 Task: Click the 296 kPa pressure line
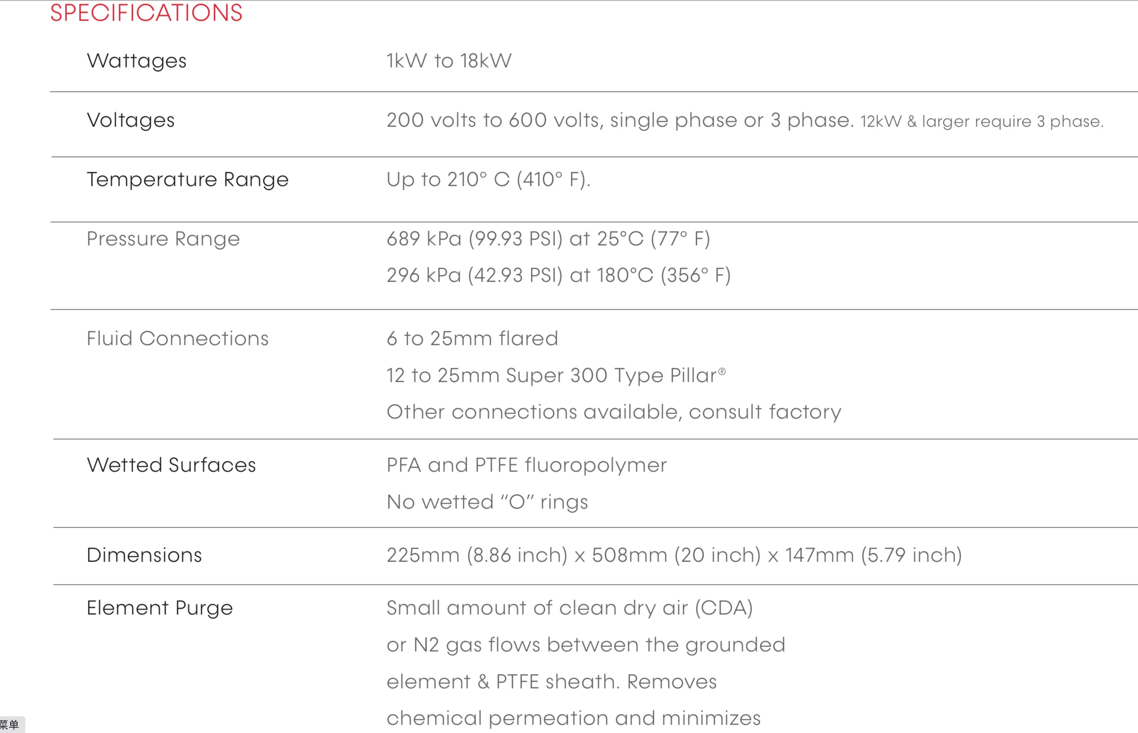pyautogui.click(x=558, y=276)
